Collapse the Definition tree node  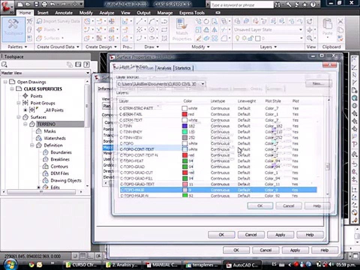pyautogui.click(x=32, y=145)
